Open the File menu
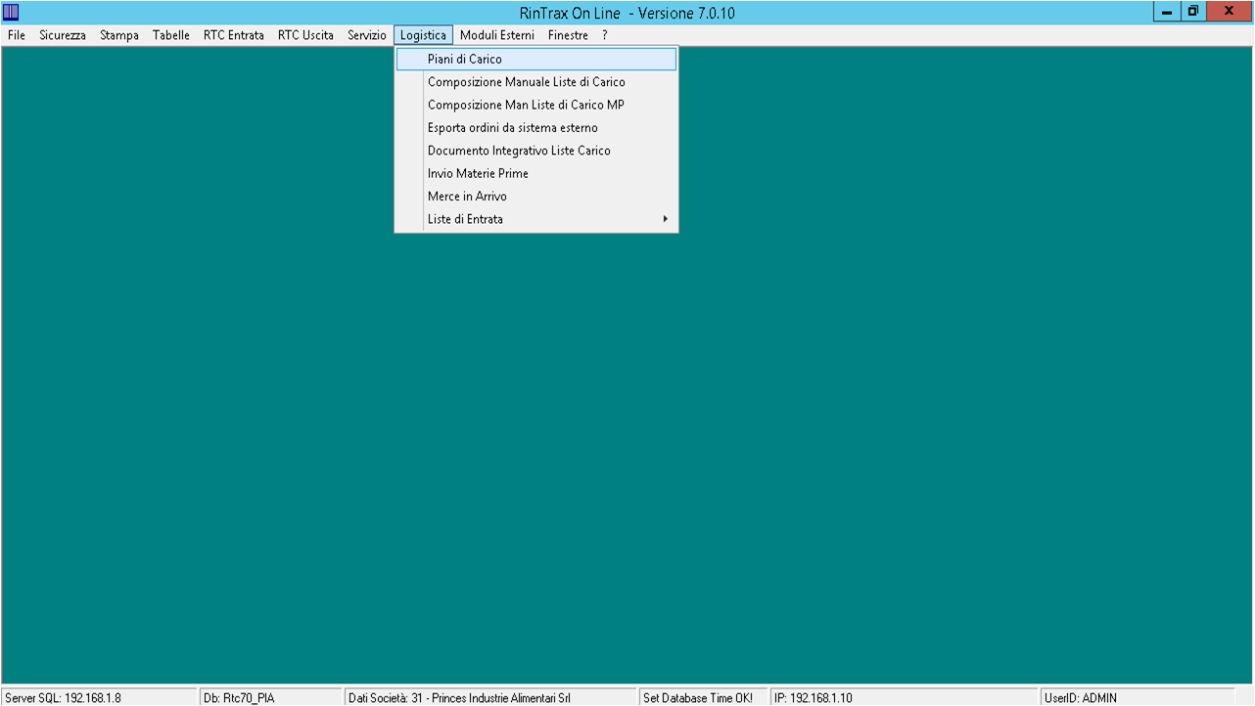 click(x=17, y=35)
